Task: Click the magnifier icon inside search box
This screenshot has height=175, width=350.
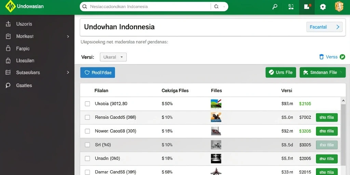Action: 85,7
